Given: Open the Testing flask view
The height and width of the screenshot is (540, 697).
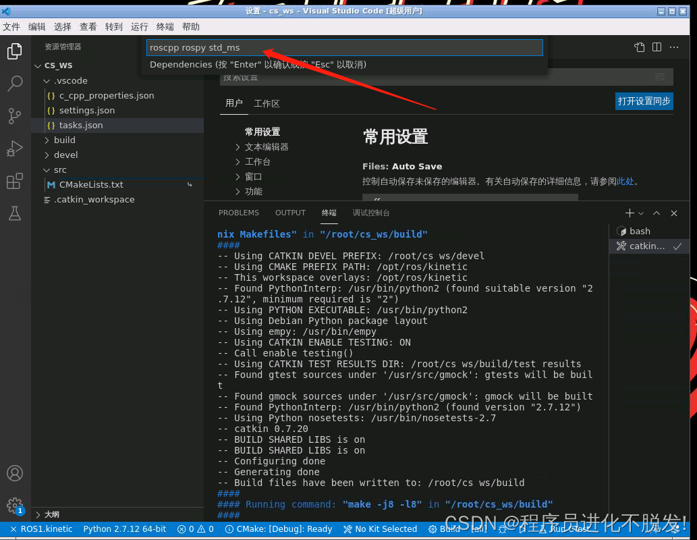Looking at the screenshot, I should (x=15, y=213).
